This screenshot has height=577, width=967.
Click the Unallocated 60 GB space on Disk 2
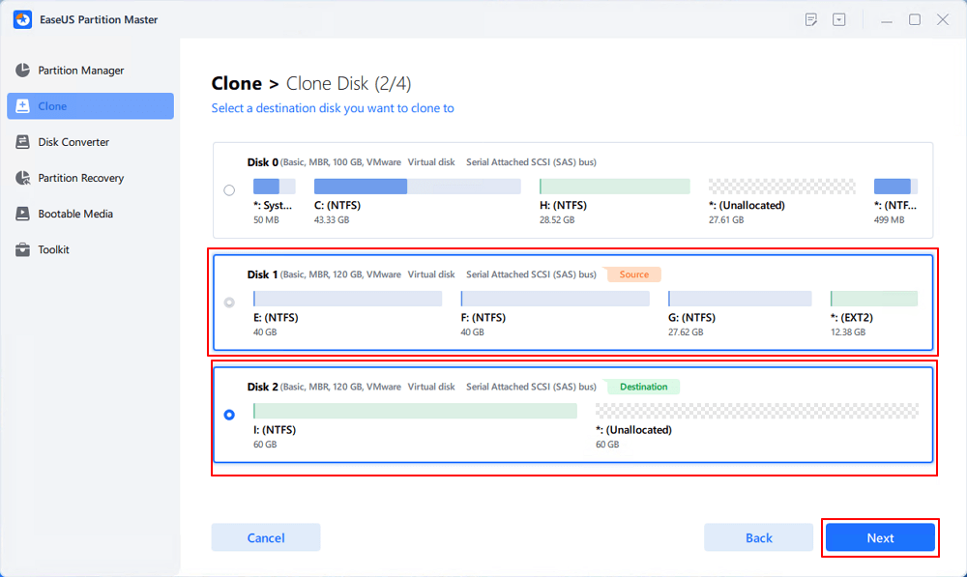coord(756,411)
